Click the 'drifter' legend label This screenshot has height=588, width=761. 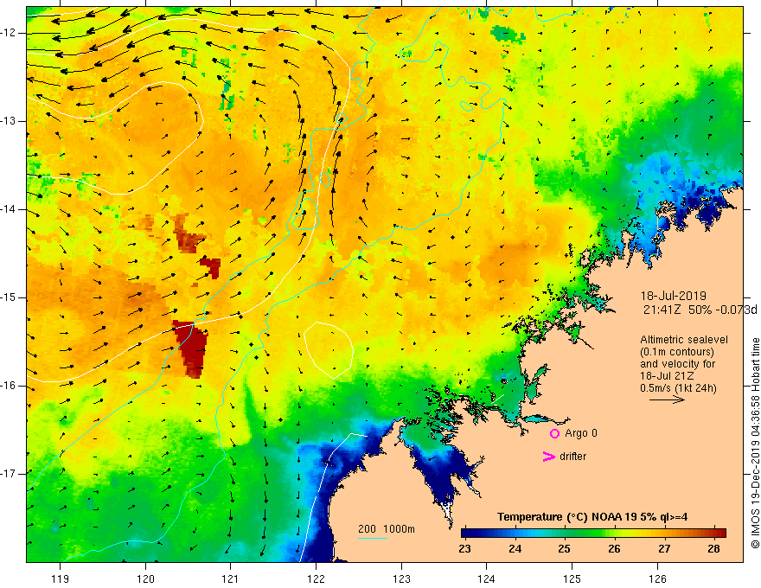(572, 457)
